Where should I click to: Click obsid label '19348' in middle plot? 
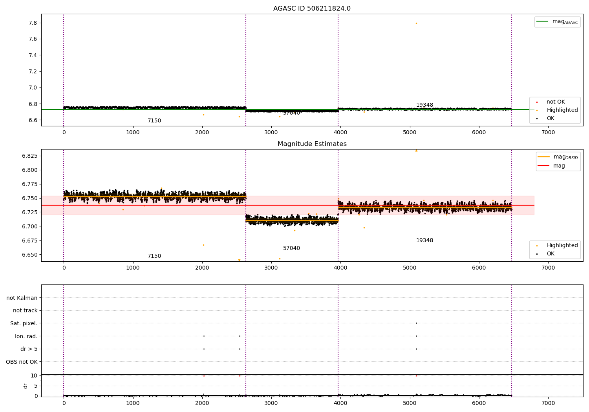coord(424,241)
